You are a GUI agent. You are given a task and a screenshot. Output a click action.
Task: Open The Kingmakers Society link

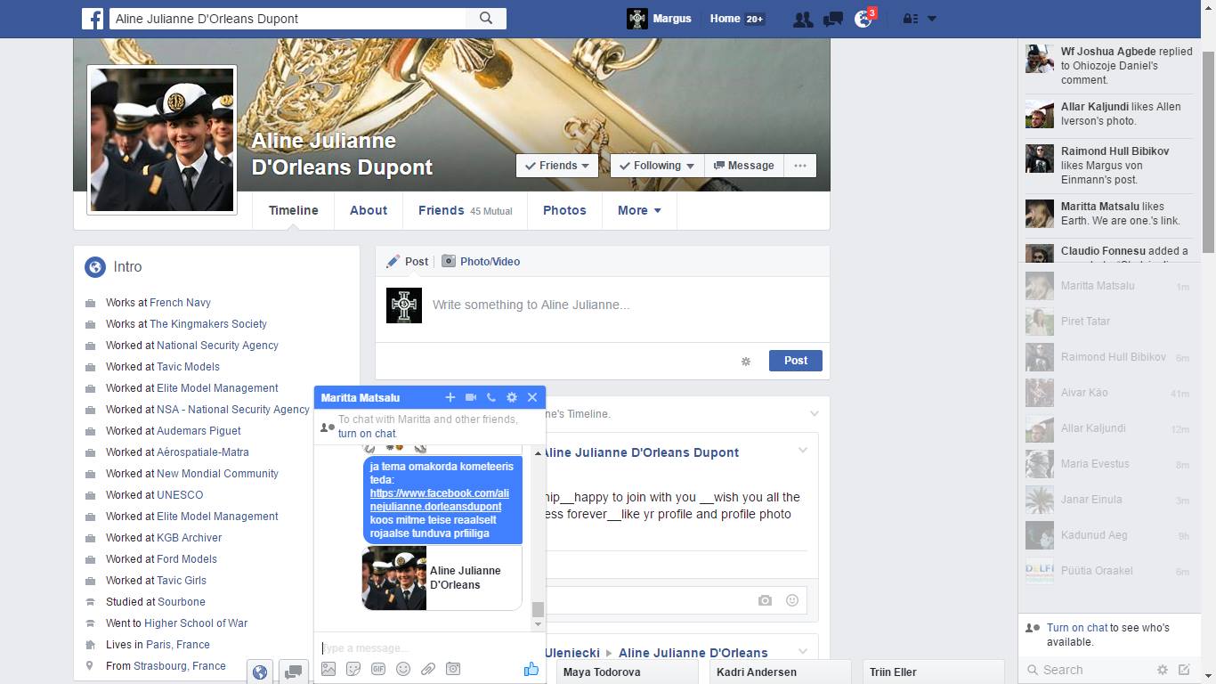[208, 324]
